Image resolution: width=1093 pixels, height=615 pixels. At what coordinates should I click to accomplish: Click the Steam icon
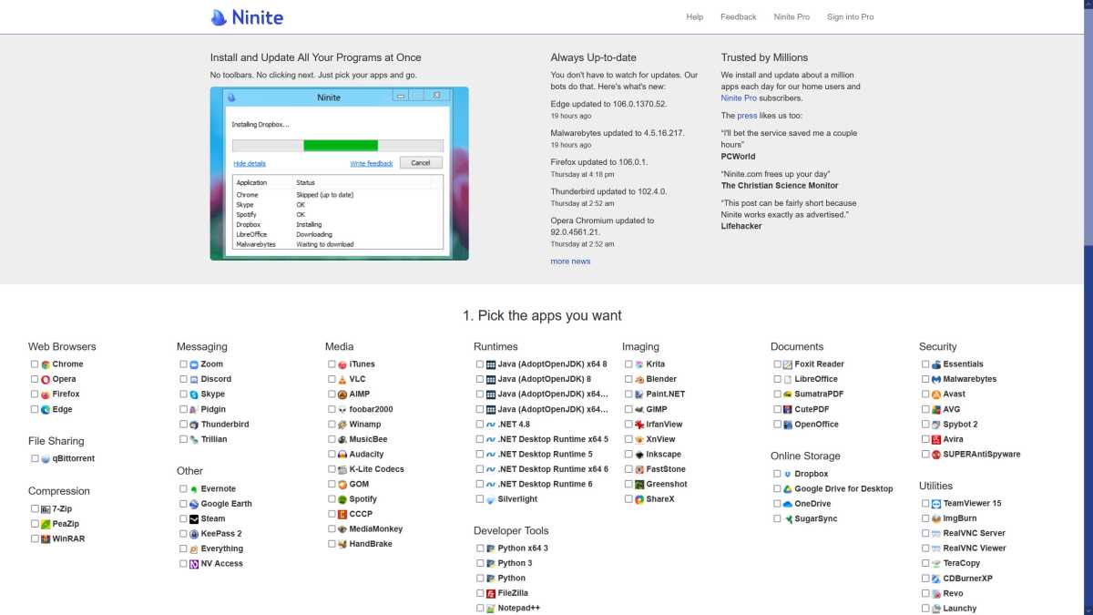click(194, 519)
